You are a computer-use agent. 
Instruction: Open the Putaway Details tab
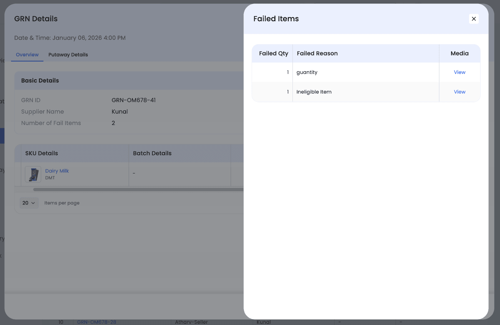pos(68,55)
